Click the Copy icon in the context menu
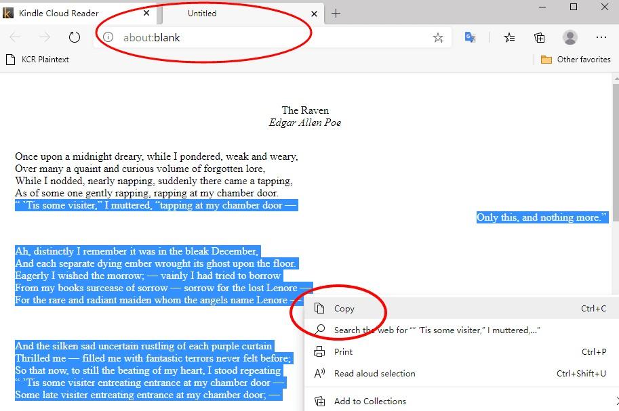Screen dimensions: 619x411 point(319,308)
